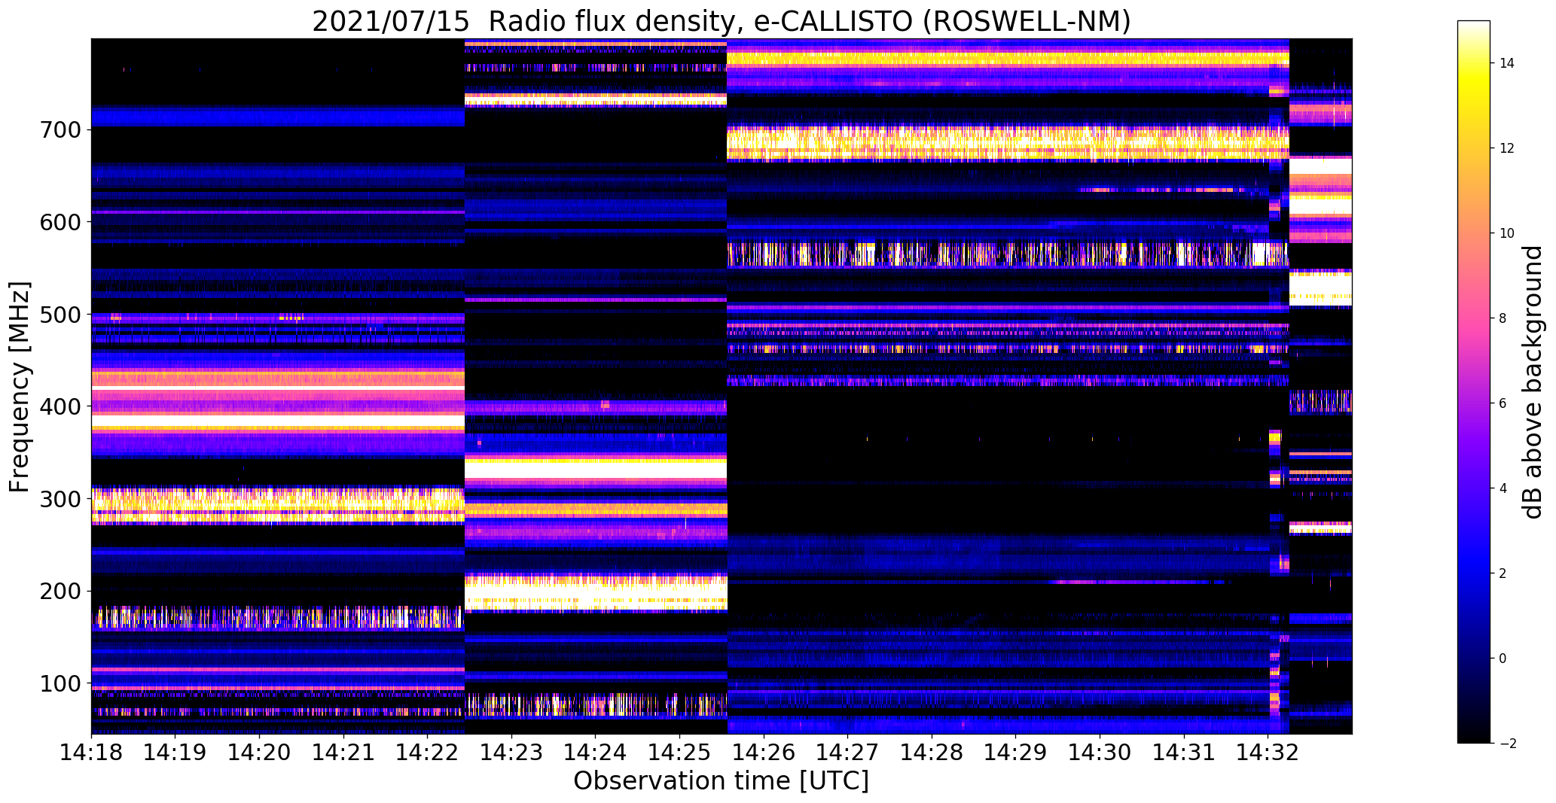Click the 500 MHz frequency tick label
The height and width of the screenshot is (803, 1556).
(59, 315)
